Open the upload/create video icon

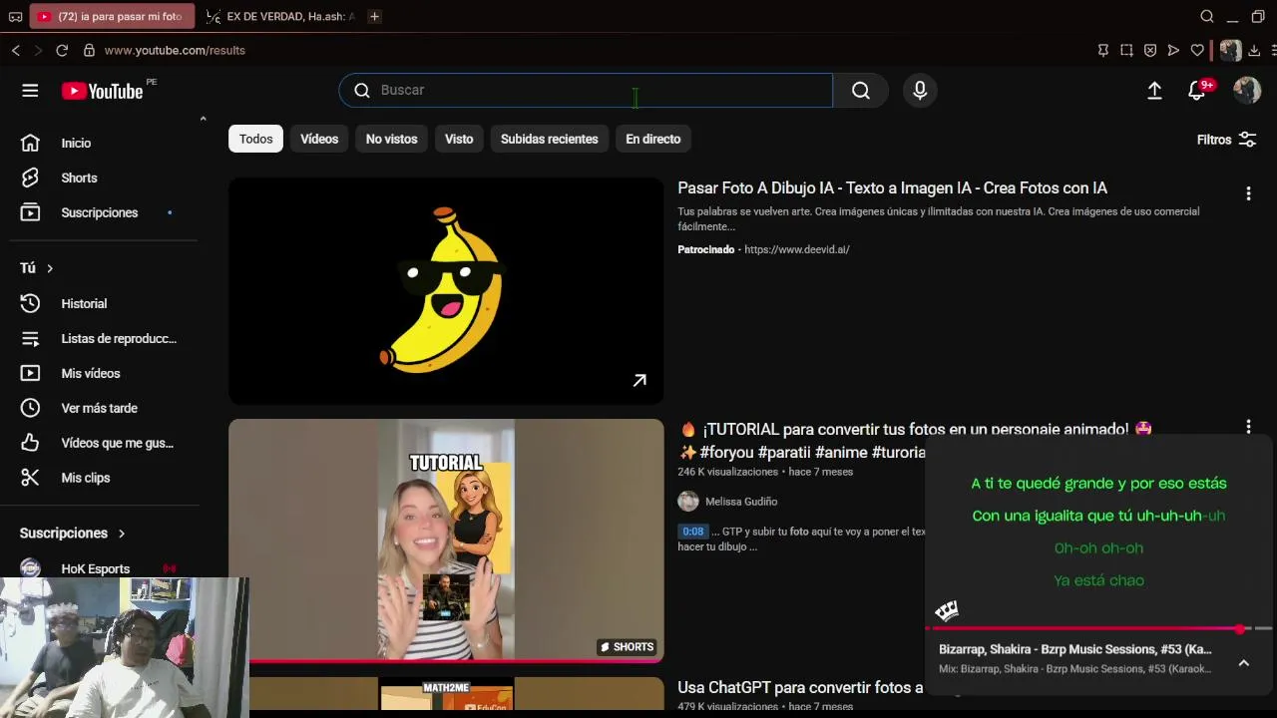point(1154,91)
